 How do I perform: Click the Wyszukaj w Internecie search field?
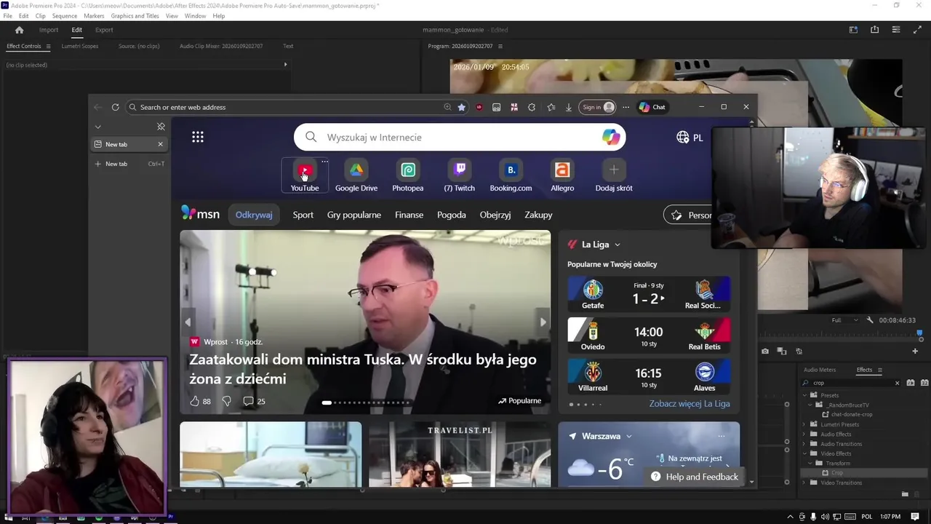(x=460, y=137)
